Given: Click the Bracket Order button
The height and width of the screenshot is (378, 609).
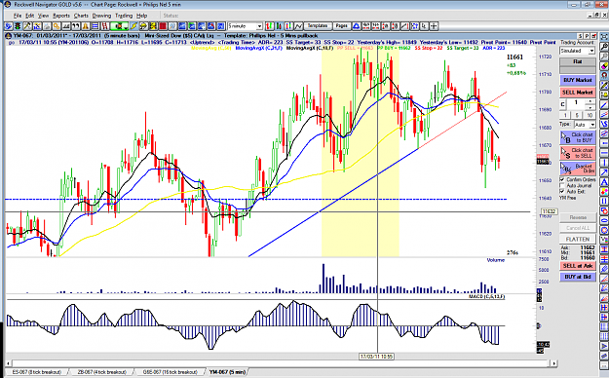Looking at the screenshot, I should [578, 169].
